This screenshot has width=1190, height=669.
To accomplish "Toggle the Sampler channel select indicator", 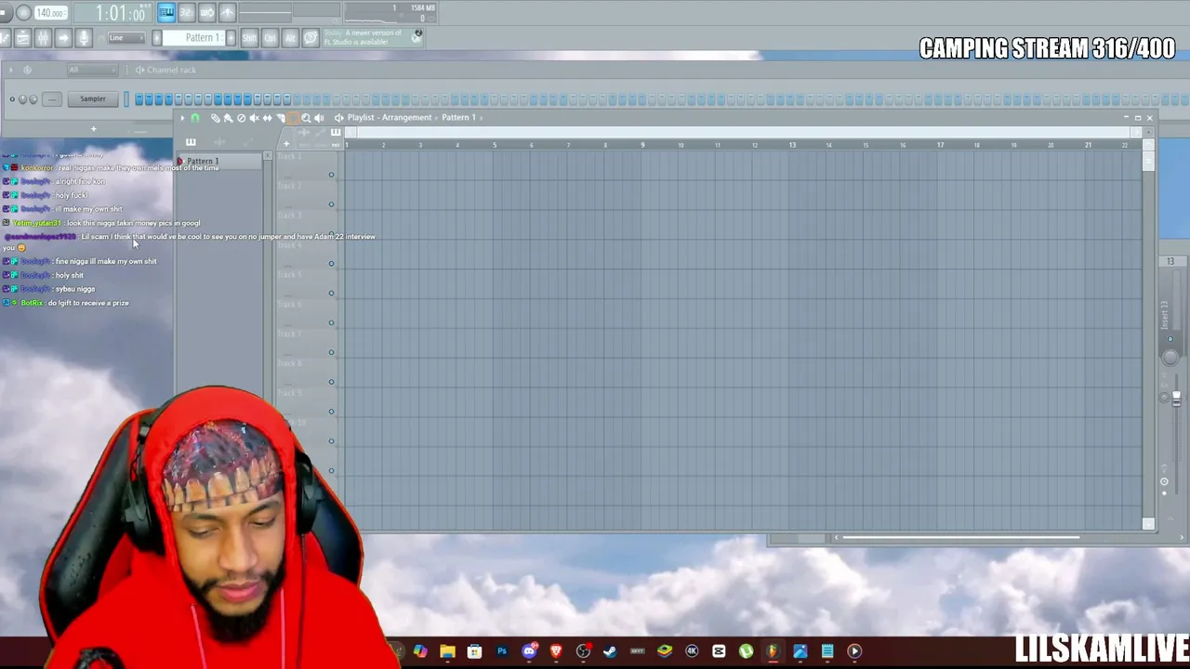I will 126,99.
